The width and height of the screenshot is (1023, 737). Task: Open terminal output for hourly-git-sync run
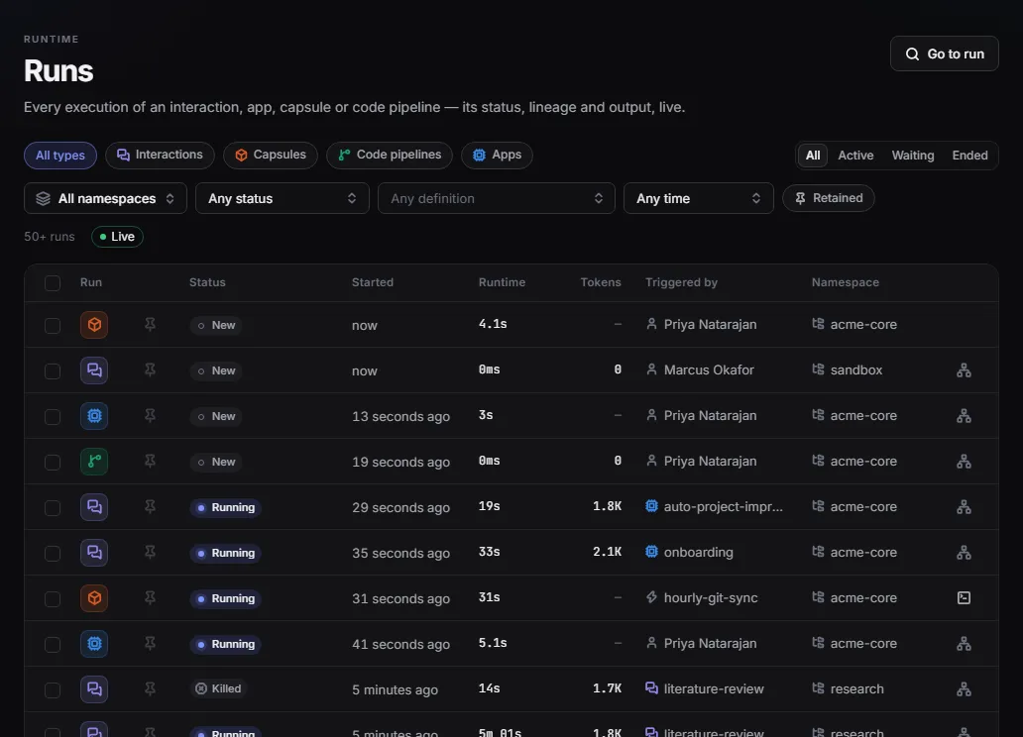pyautogui.click(x=964, y=598)
